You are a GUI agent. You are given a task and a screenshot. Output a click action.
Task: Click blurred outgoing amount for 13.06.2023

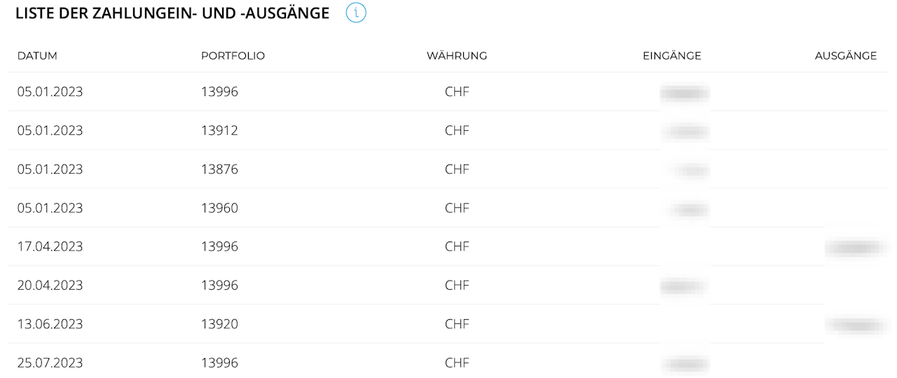853,325
